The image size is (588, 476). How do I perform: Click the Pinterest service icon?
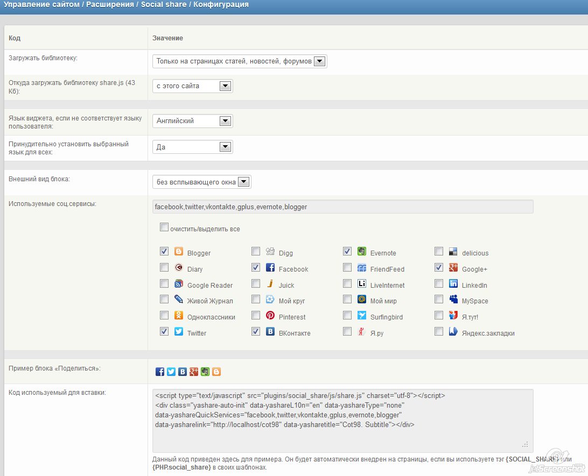[x=270, y=315]
